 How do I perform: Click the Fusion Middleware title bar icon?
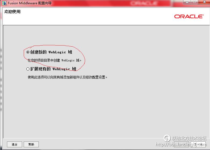[4, 3]
